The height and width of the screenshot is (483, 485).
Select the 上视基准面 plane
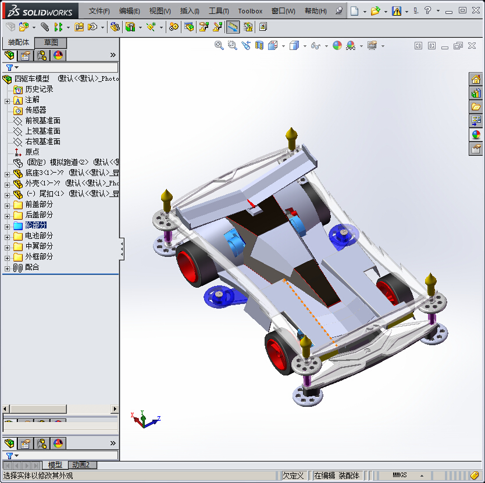42,131
